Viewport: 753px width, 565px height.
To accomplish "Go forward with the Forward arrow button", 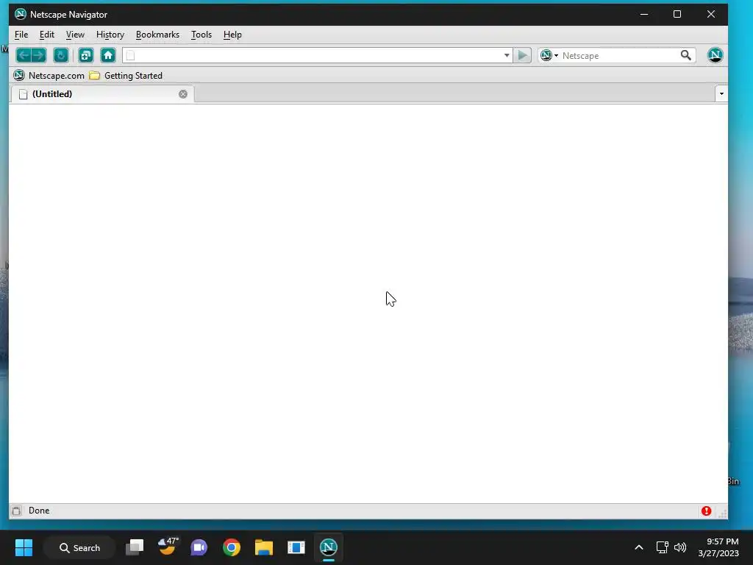I will coord(39,55).
